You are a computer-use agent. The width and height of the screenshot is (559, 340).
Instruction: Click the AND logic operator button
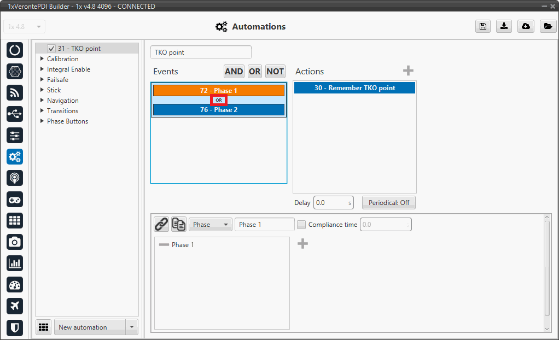(x=234, y=72)
